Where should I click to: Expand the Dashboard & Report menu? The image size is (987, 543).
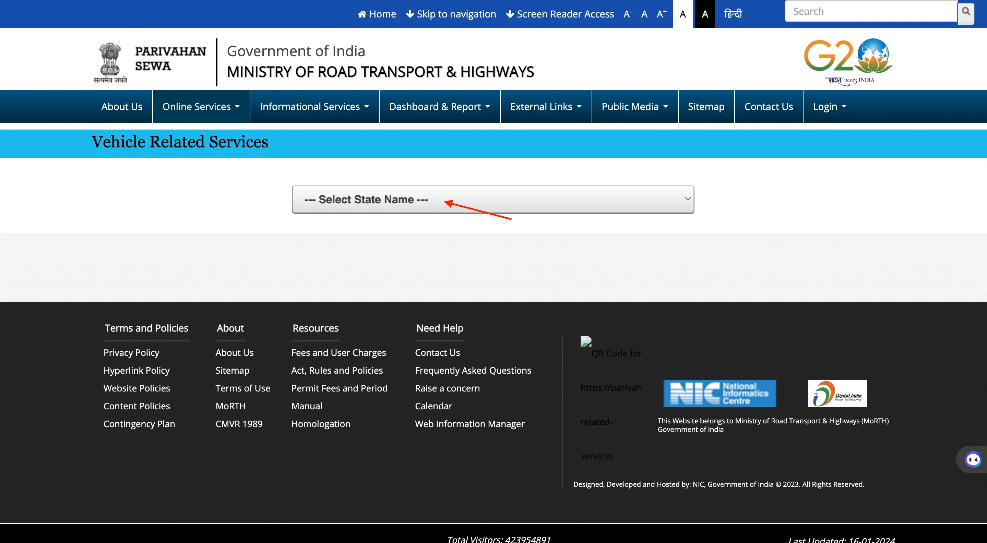[439, 106]
